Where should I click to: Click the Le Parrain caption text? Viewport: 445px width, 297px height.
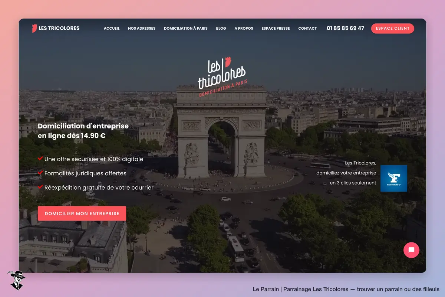(x=346, y=289)
